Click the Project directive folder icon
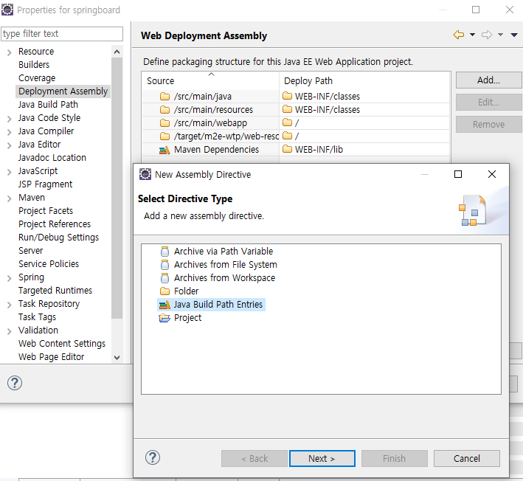This screenshot has width=523, height=481. (164, 318)
